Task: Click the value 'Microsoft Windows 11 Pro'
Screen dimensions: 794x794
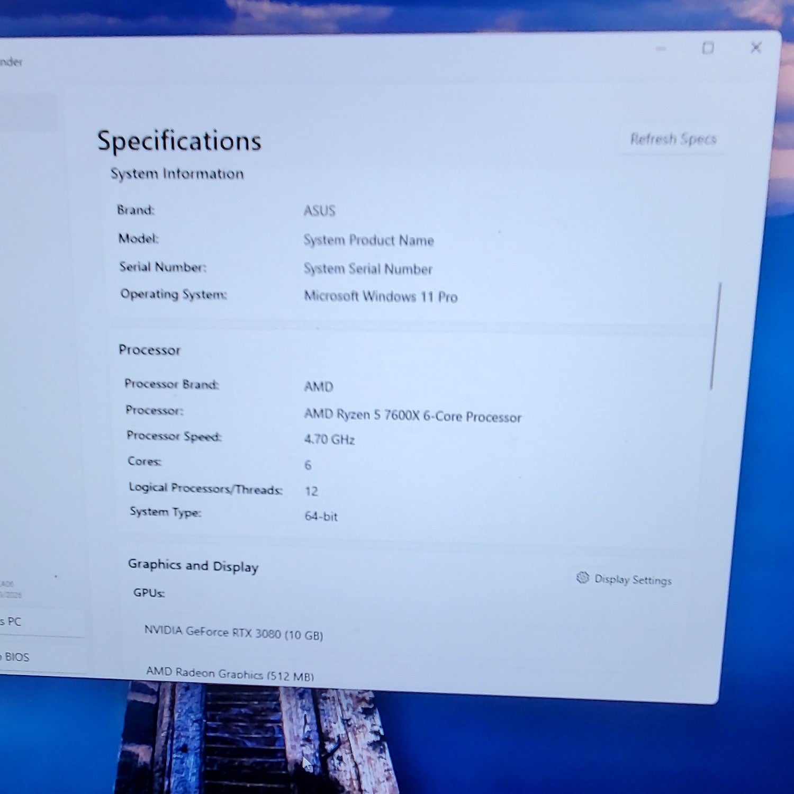Action: pos(381,296)
